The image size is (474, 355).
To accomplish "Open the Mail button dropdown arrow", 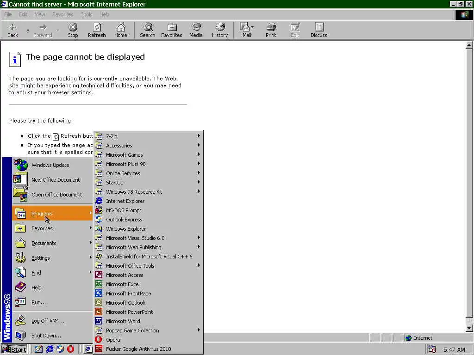I will [x=253, y=27].
